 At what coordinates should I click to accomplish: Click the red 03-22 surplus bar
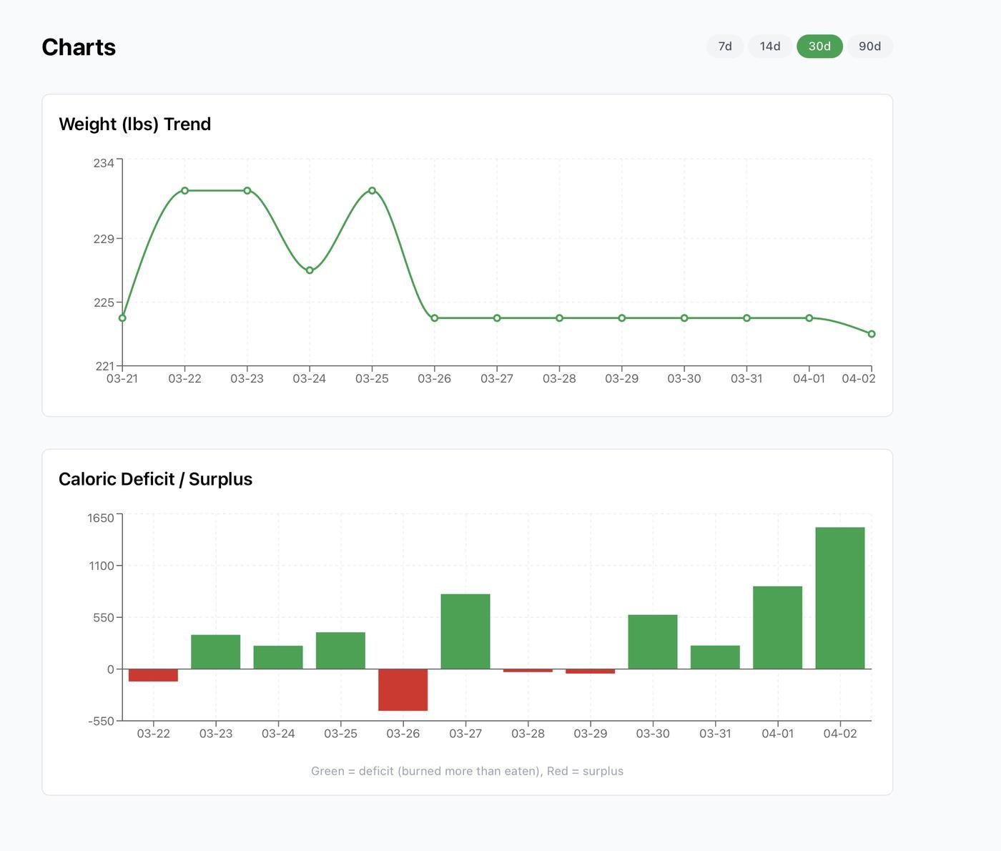tap(153, 676)
